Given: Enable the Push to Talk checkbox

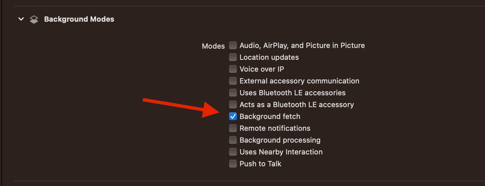Looking at the screenshot, I should pyautogui.click(x=233, y=164).
